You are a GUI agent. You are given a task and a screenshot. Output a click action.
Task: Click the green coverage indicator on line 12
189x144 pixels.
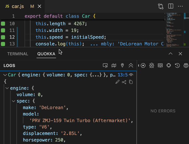pyautogui.click(x=3, y=37)
